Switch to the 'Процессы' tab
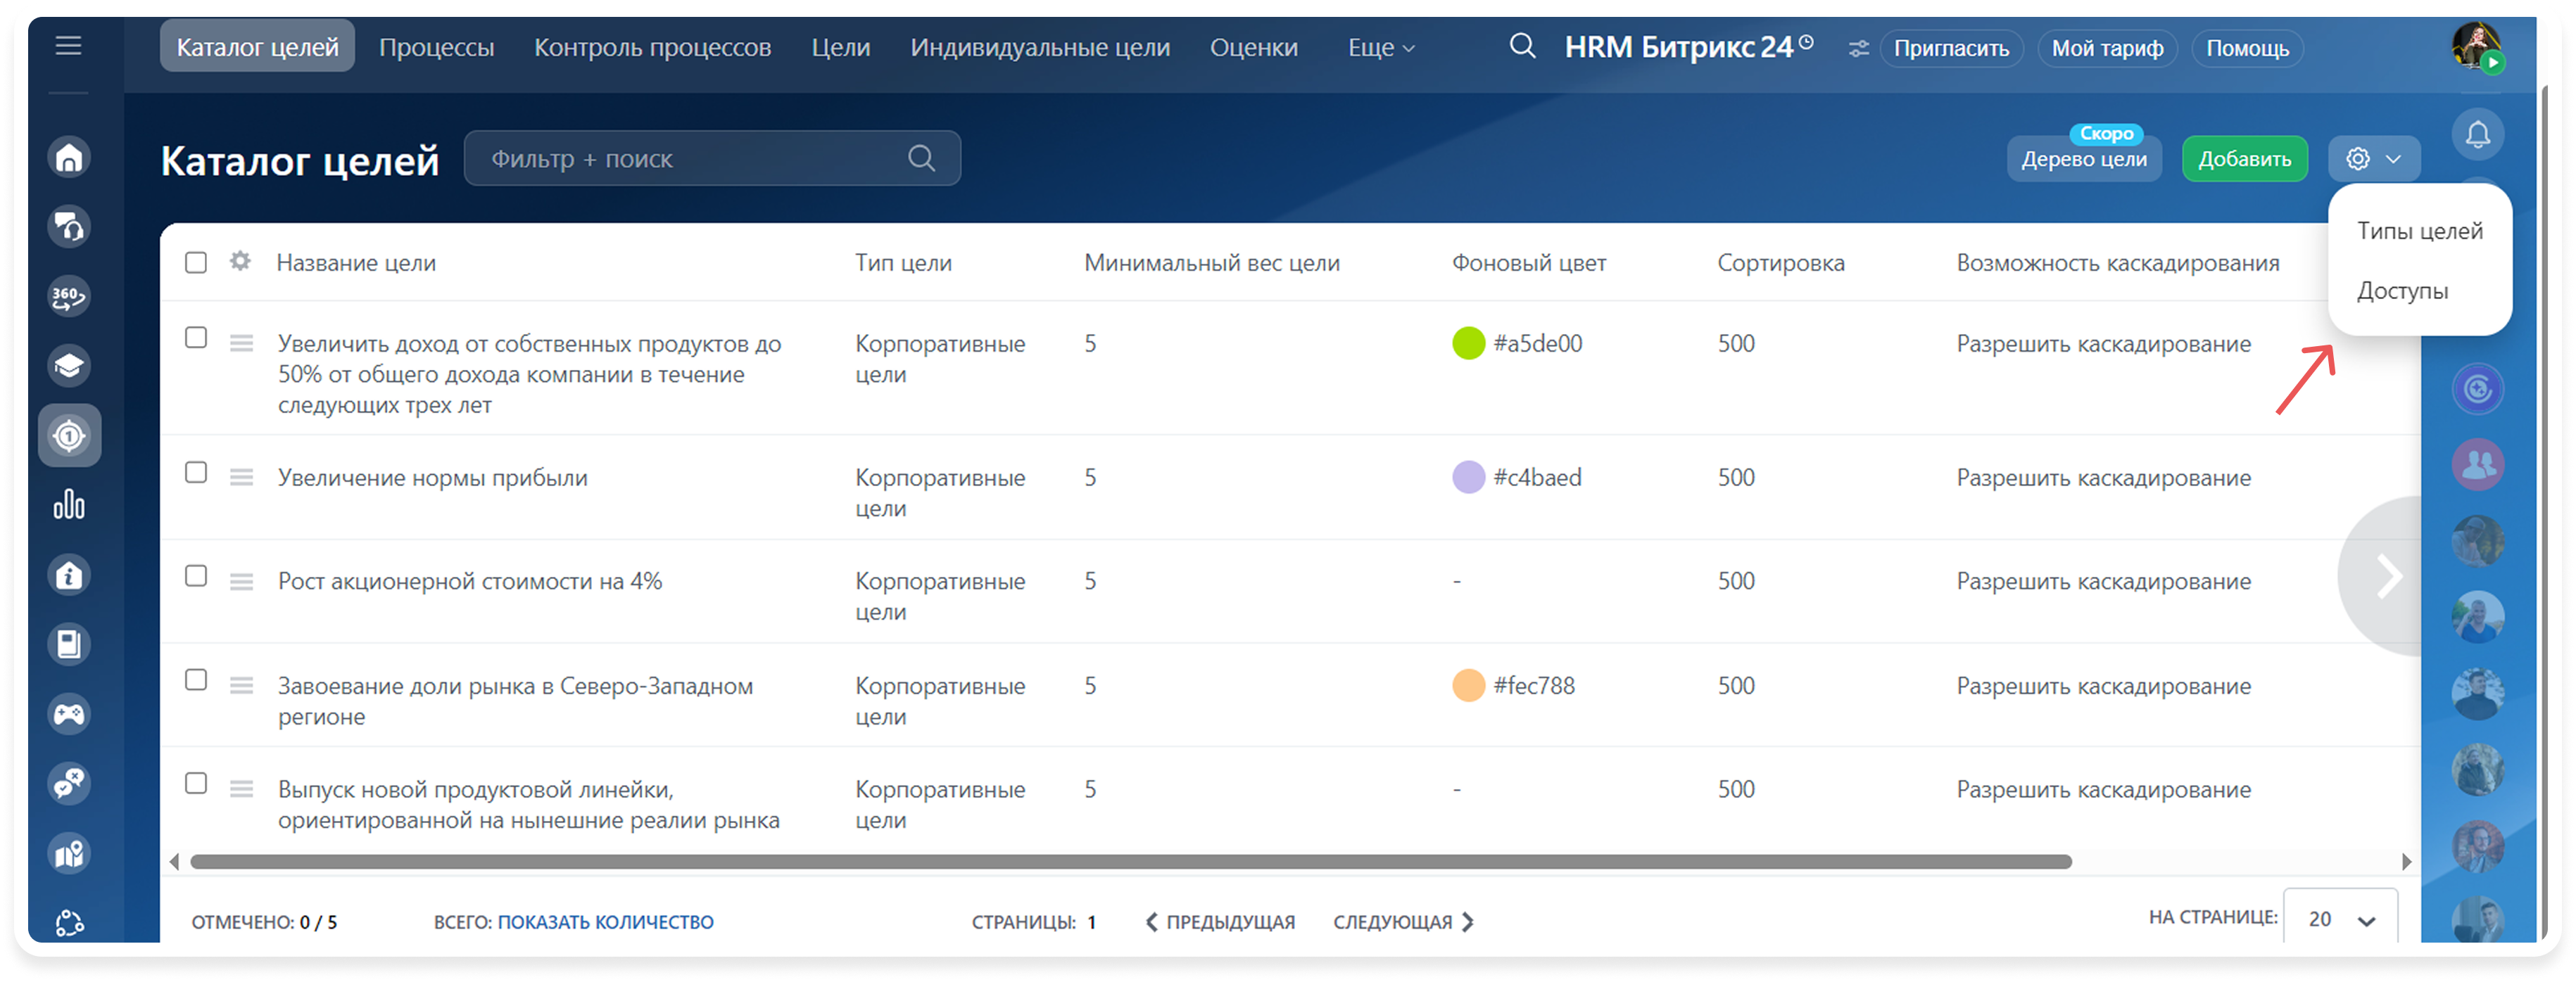 (436, 48)
